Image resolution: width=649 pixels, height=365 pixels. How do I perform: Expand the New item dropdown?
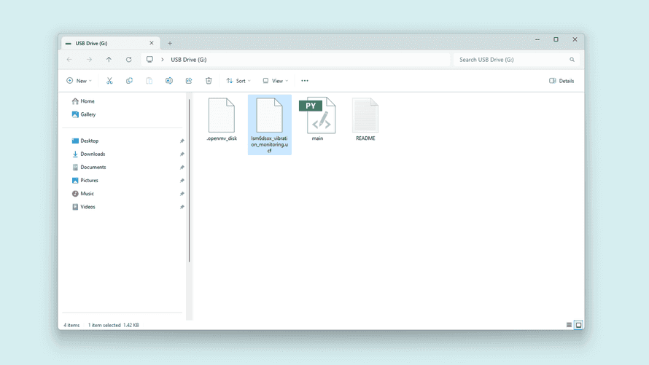coord(79,81)
